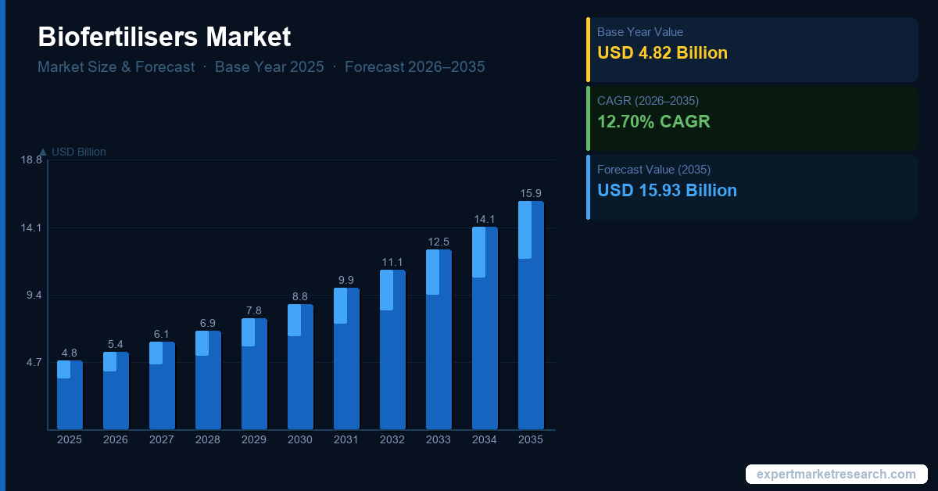Click the Base Year Value card
The height and width of the screenshot is (491, 938).
click(752, 49)
